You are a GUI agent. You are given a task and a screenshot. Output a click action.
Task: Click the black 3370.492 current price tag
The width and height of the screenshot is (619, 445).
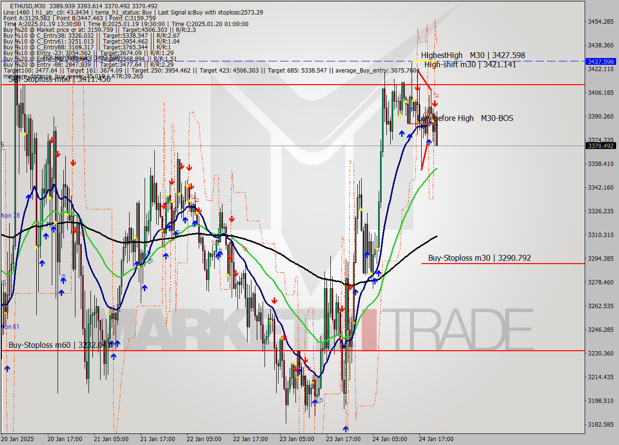coord(600,146)
